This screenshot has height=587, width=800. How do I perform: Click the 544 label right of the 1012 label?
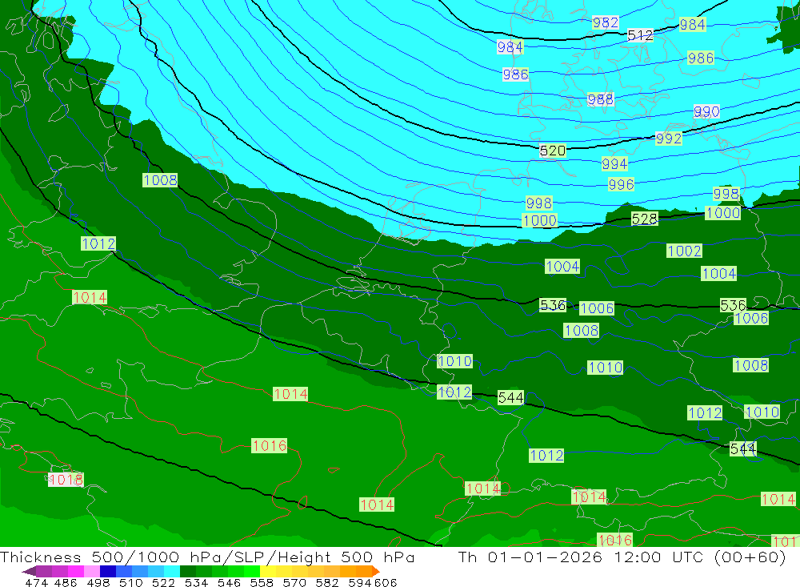pos(510,398)
